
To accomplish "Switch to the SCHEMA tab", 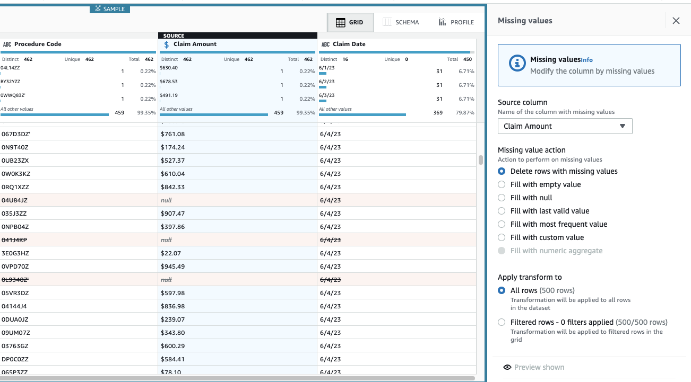I will click(401, 22).
